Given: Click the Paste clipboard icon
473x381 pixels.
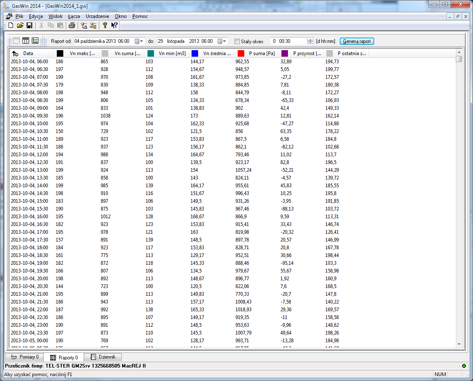Looking at the screenshot, I should click(60, 26).
